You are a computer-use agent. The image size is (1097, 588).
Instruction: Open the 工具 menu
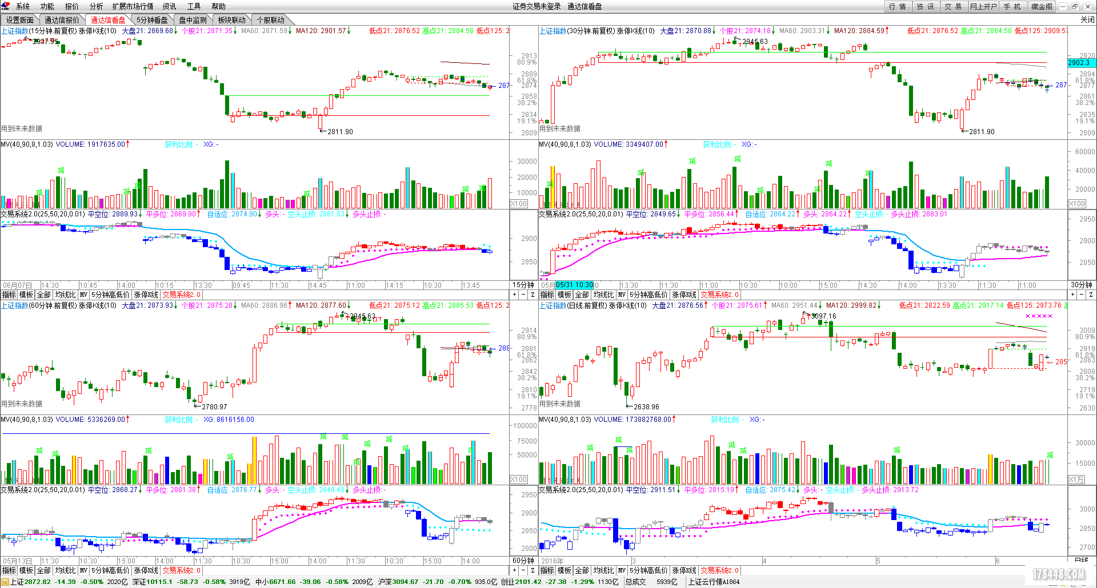[194, 6]
